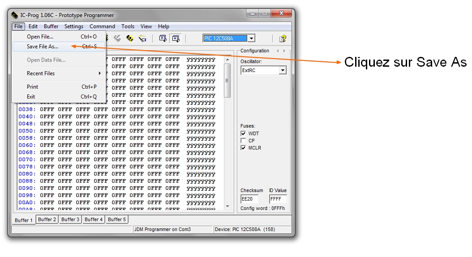Click the IC-Prog chip icon in title bar
Viewport: 472px width, 257px height.
tap(14, 15)
